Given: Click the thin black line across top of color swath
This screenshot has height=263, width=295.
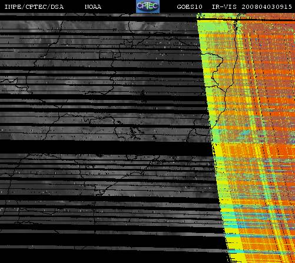Looking at the screenshot, I should 246,19.
